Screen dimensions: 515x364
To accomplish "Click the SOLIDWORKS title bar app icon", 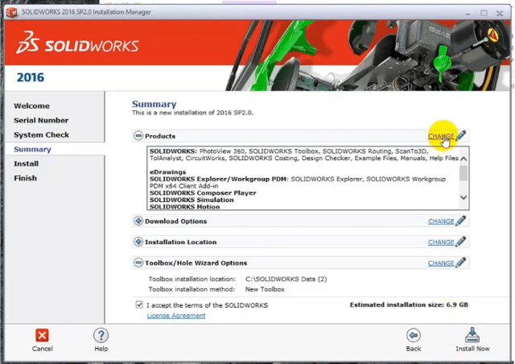I will coord(11,13).
